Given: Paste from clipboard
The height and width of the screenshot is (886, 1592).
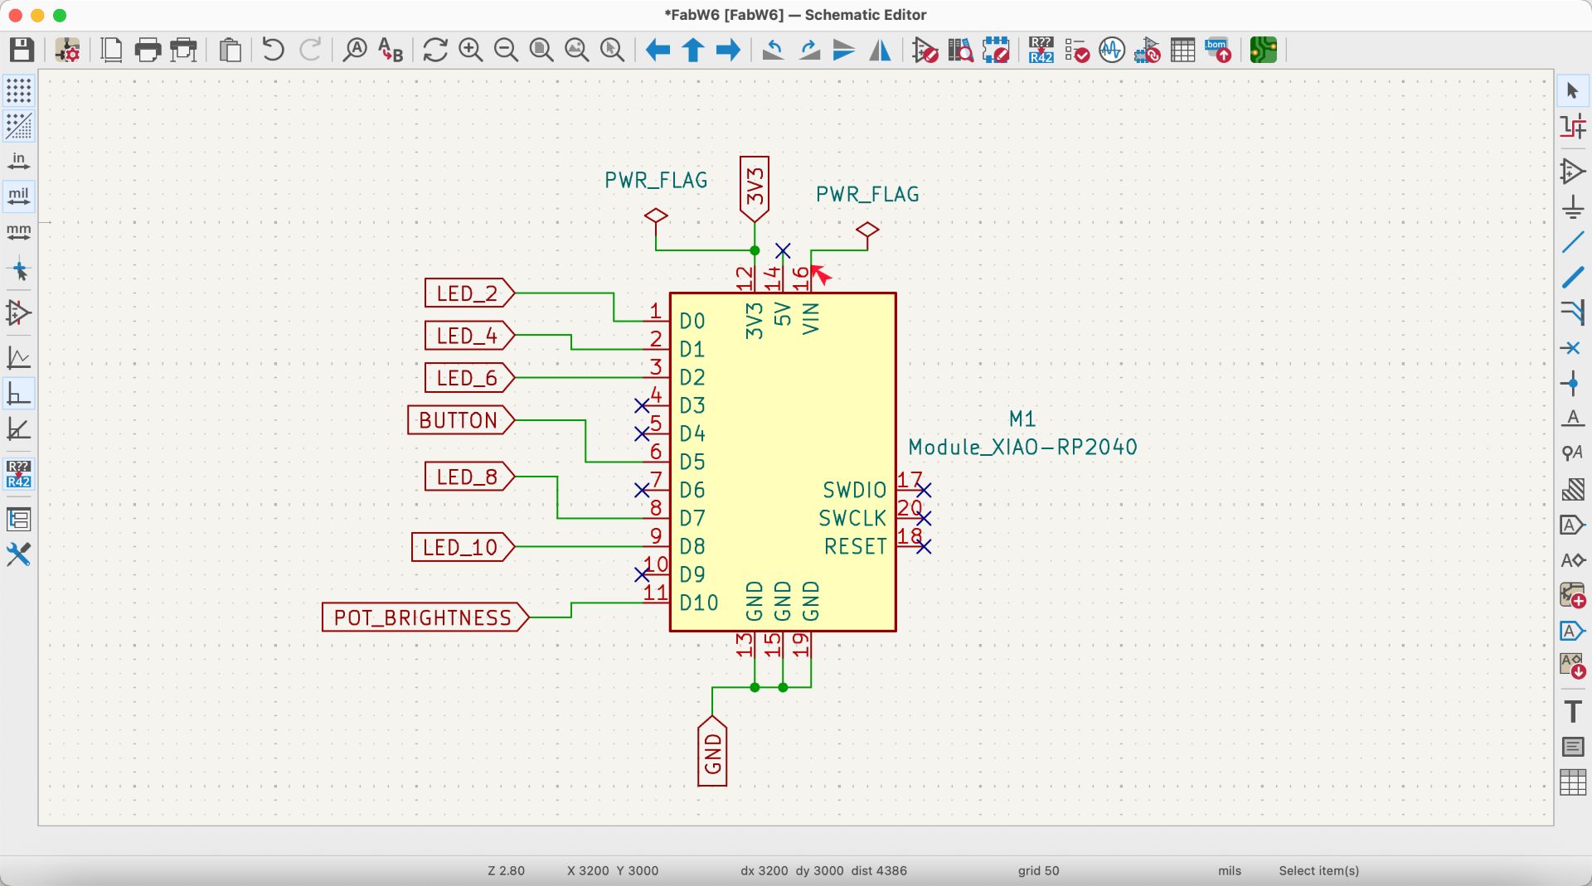Looking at the screenshot, I should pyautogui.click(x=230, y=50).
